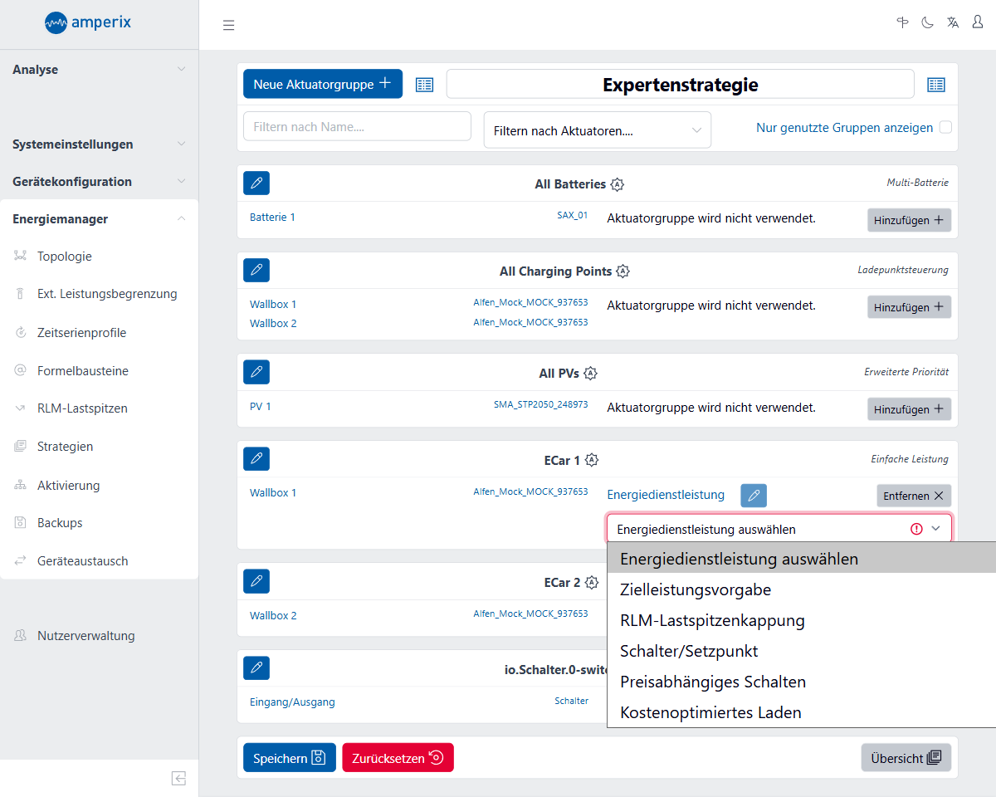Select Zielleistungsvorgabe from dropdown list
Screen dimensions: 996x797
click(696, 590)
